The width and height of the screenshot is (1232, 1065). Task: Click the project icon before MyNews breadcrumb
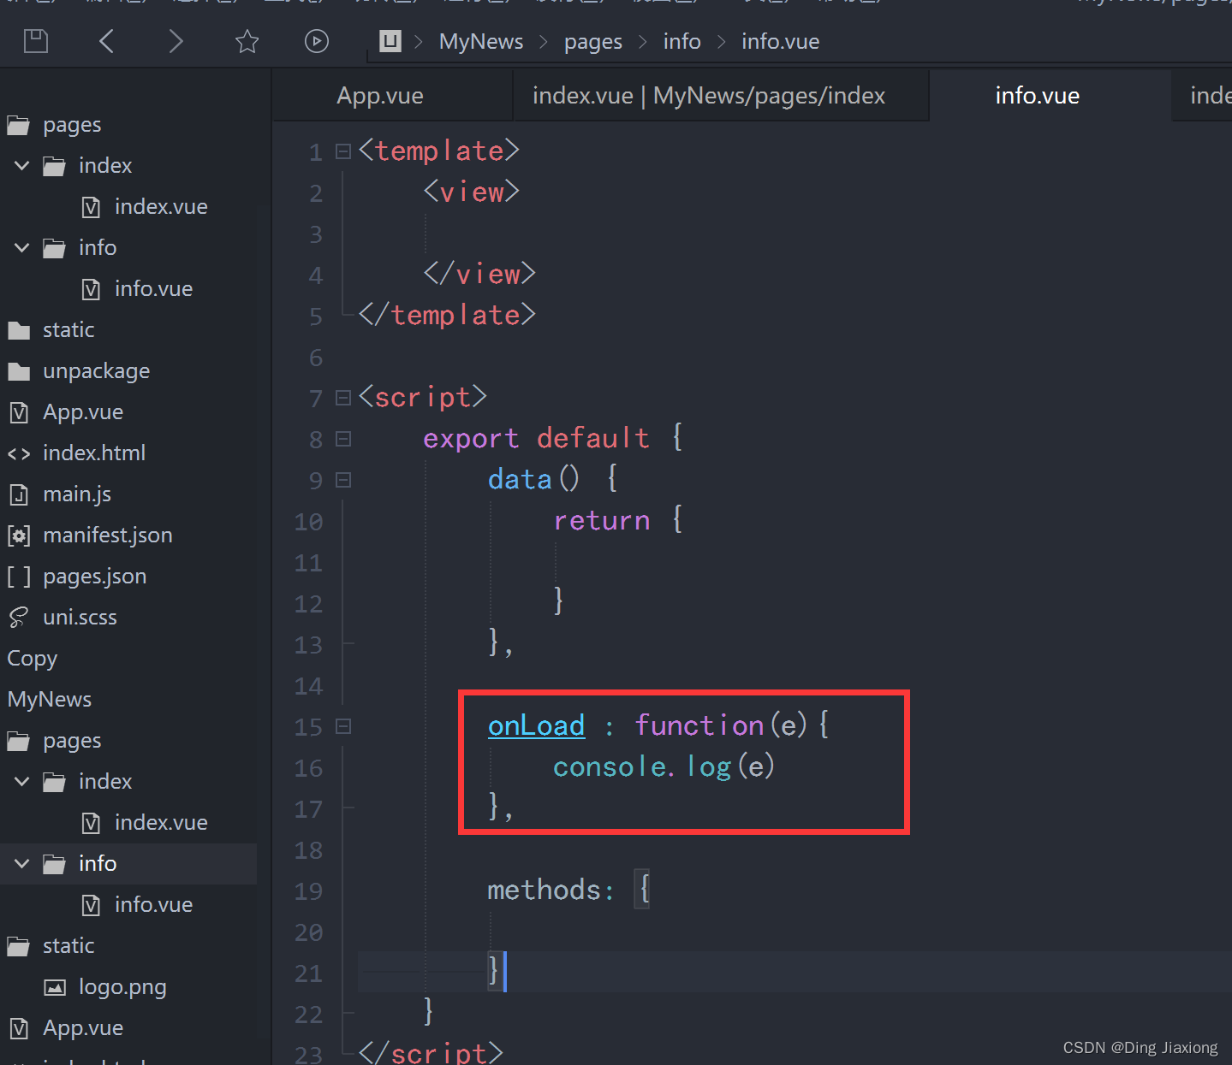point(390,41)
